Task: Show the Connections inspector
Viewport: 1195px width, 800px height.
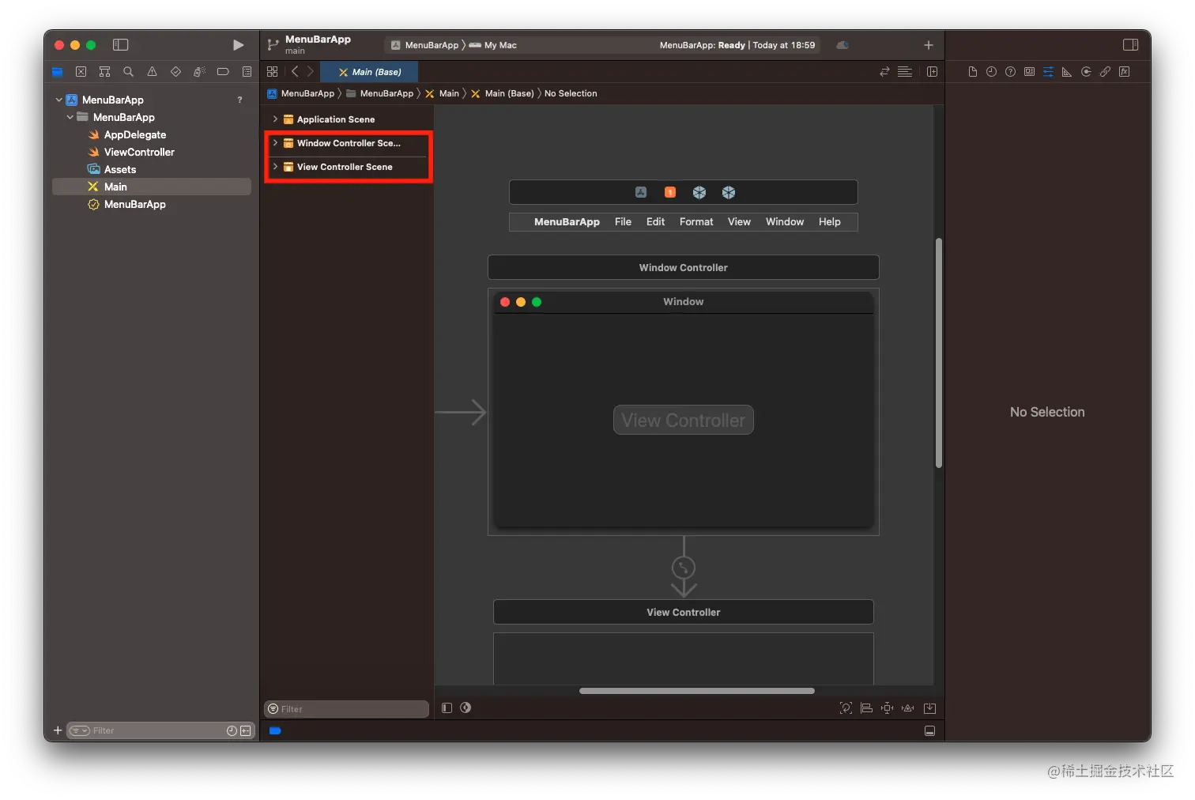Action: pyautogui.click(x=1086, y=72)
